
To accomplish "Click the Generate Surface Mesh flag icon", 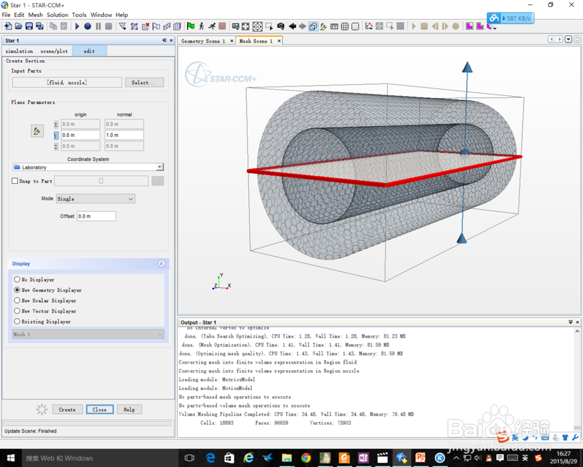I will 156,26.
